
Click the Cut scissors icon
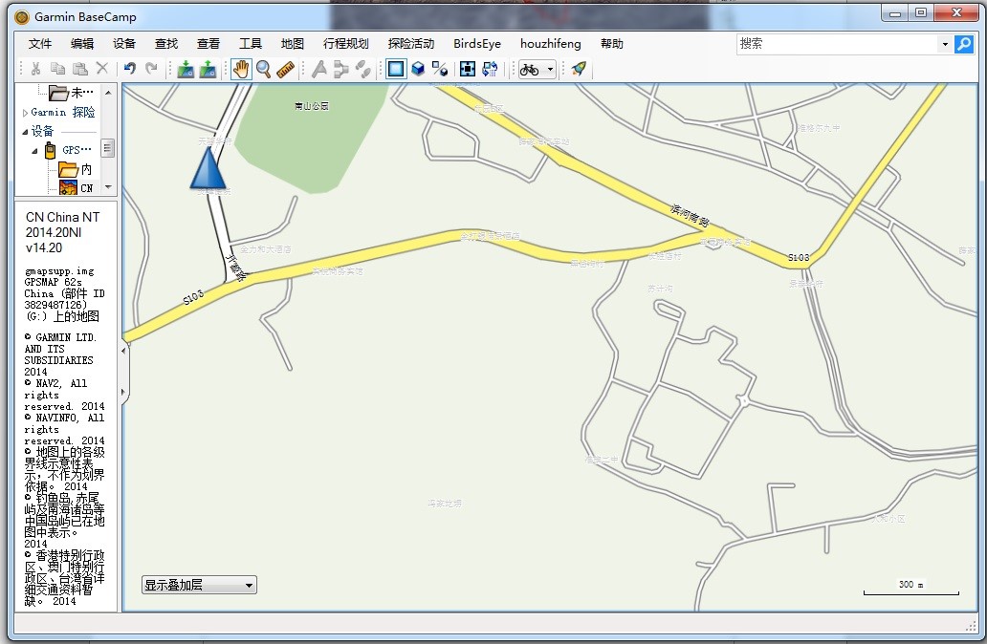coord(36,69)
